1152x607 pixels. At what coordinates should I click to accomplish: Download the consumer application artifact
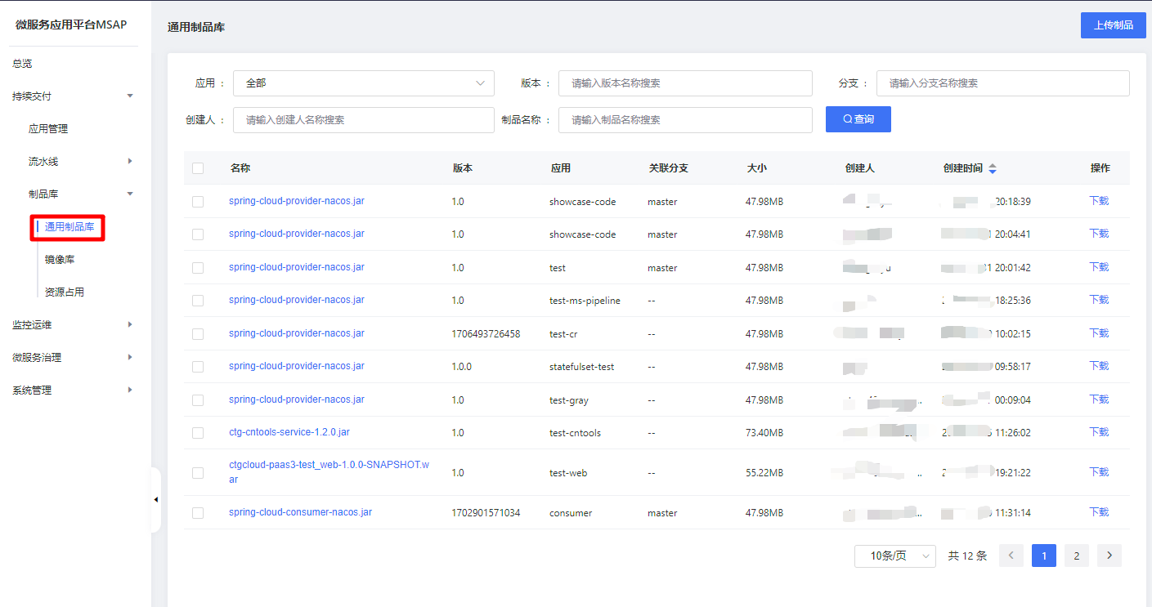(1099, 512)
